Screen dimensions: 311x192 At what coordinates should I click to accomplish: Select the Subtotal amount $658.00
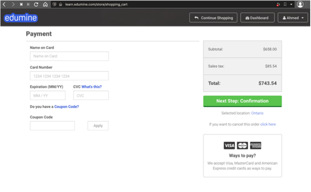click(270, 49)
